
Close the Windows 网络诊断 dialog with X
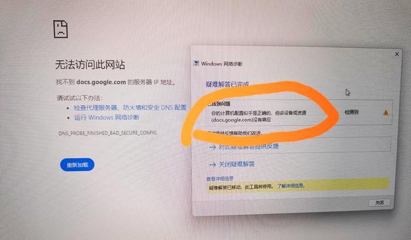click(x=397, y=54)
